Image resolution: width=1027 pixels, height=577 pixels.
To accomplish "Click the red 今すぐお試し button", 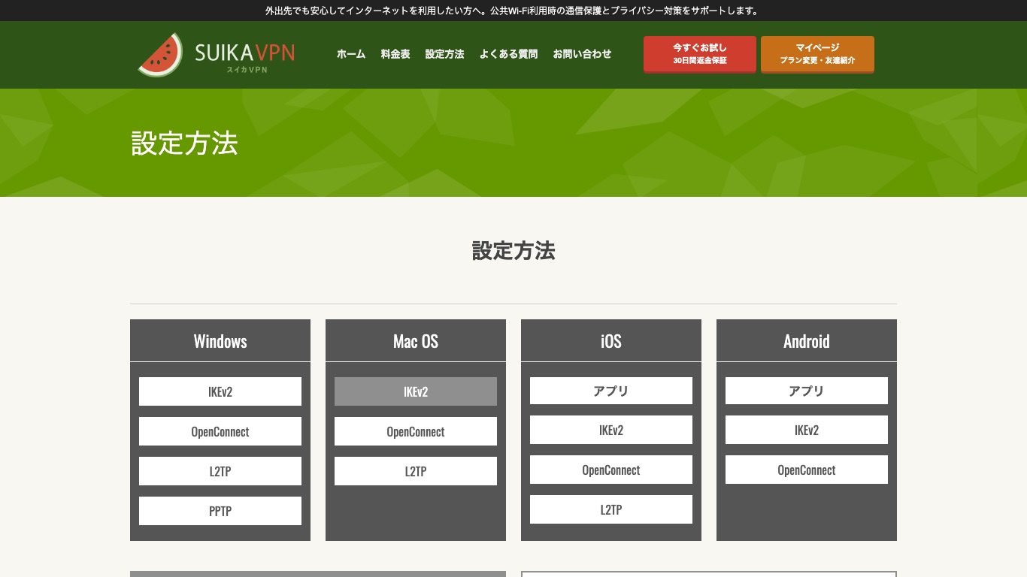I will coord(700,54).
